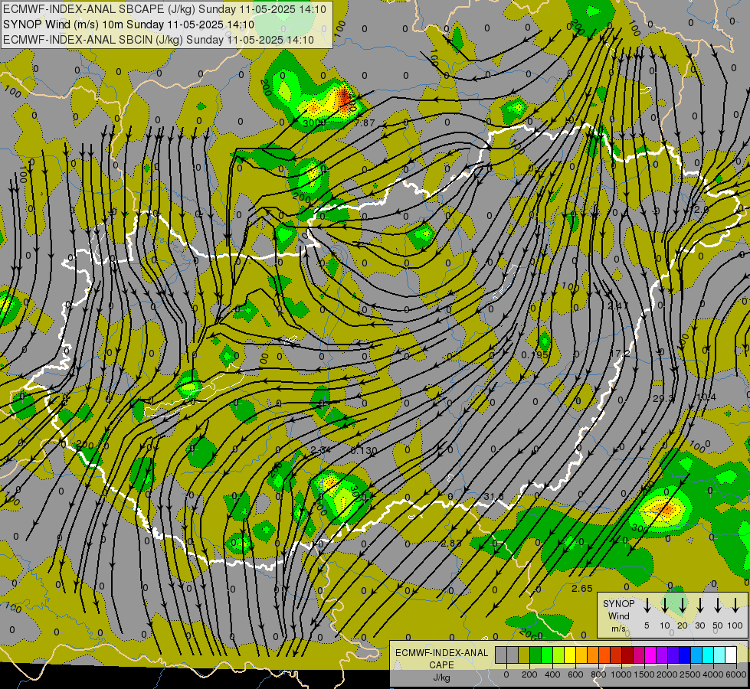The height and width of the screenshot is (689, 750).
Task: Pick the magenta CAPE legend swatch
Action: point(650,655)
